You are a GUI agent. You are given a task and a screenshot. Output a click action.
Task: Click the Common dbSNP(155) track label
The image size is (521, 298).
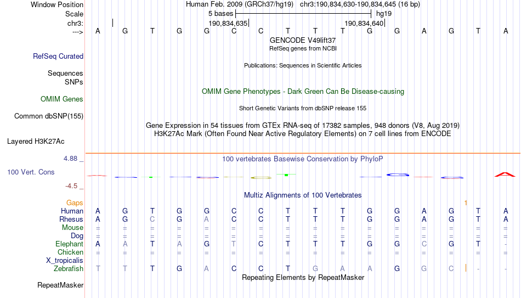click(x=49, y=116)
